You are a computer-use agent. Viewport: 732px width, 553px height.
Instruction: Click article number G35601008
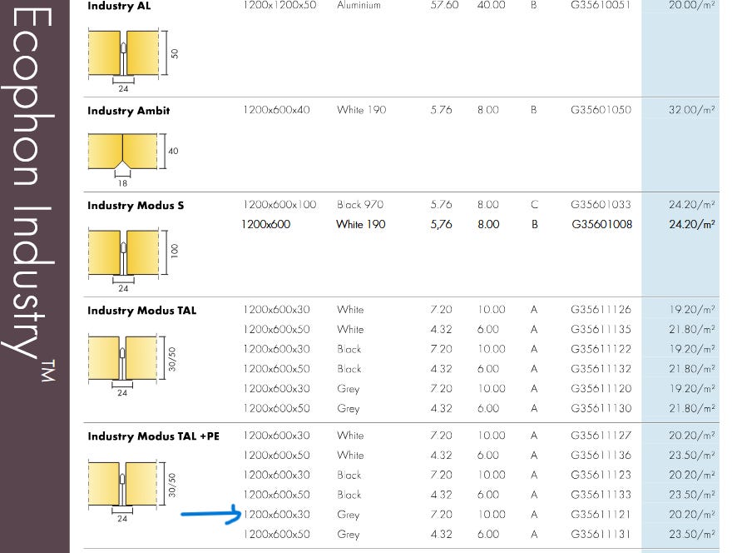click(601, 224)
